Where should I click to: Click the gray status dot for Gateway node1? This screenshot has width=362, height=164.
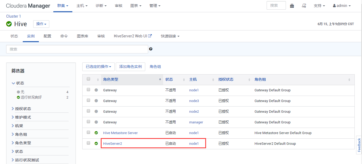(x=96, y=90)
